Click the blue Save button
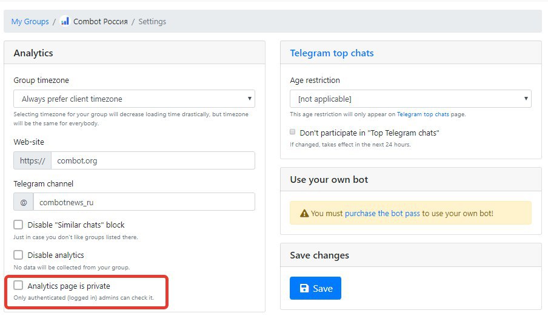548x316 pixels. (315, 288)
